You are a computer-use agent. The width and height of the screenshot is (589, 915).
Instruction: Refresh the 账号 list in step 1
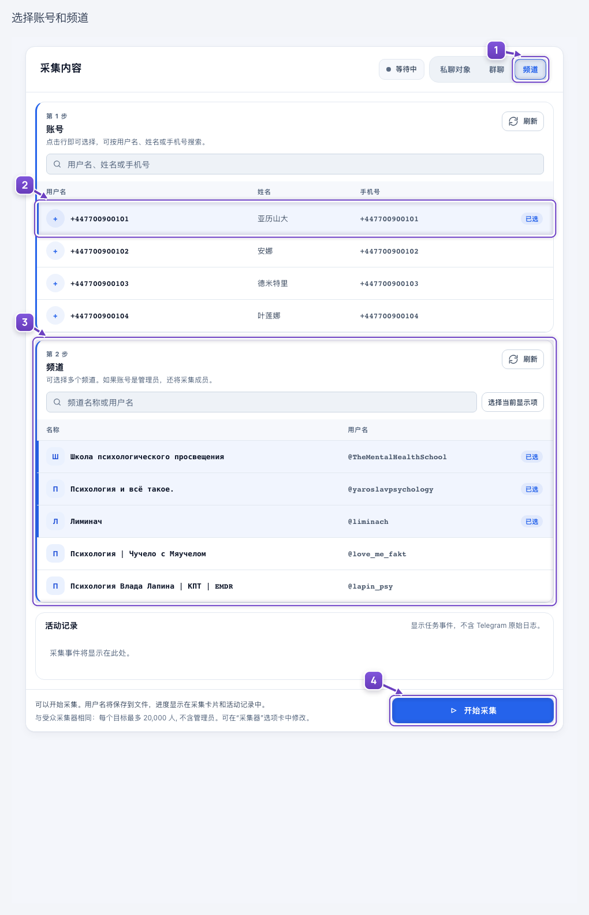pyautogui.click(x=523, y=121)
